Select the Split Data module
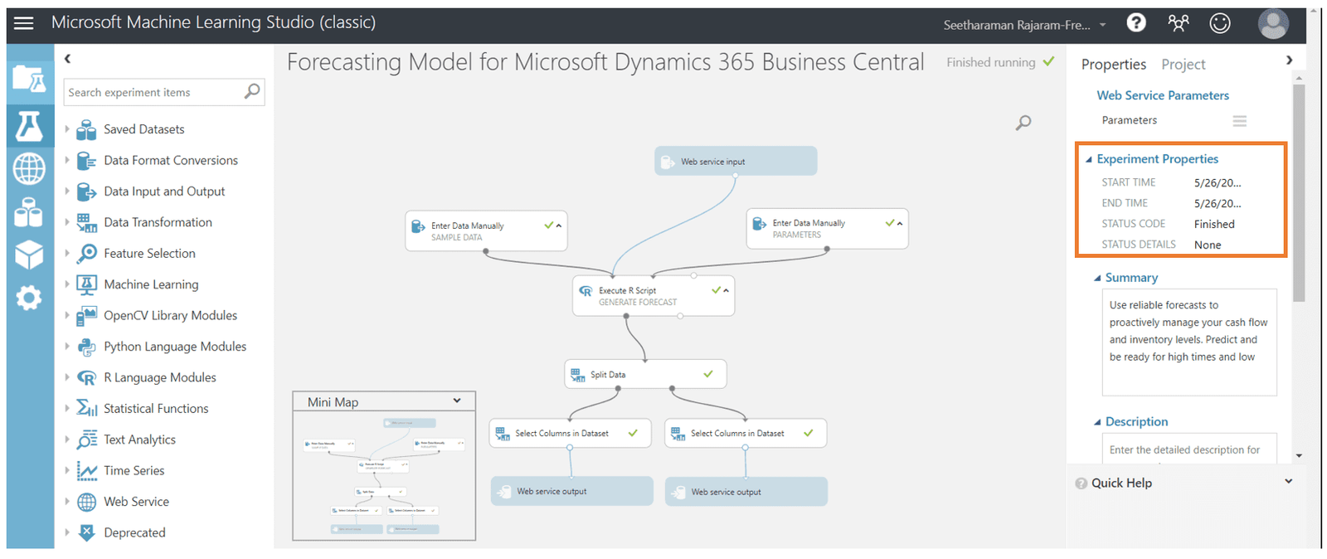This screenshot has height=559, width=1327. [x=645, y=374]
